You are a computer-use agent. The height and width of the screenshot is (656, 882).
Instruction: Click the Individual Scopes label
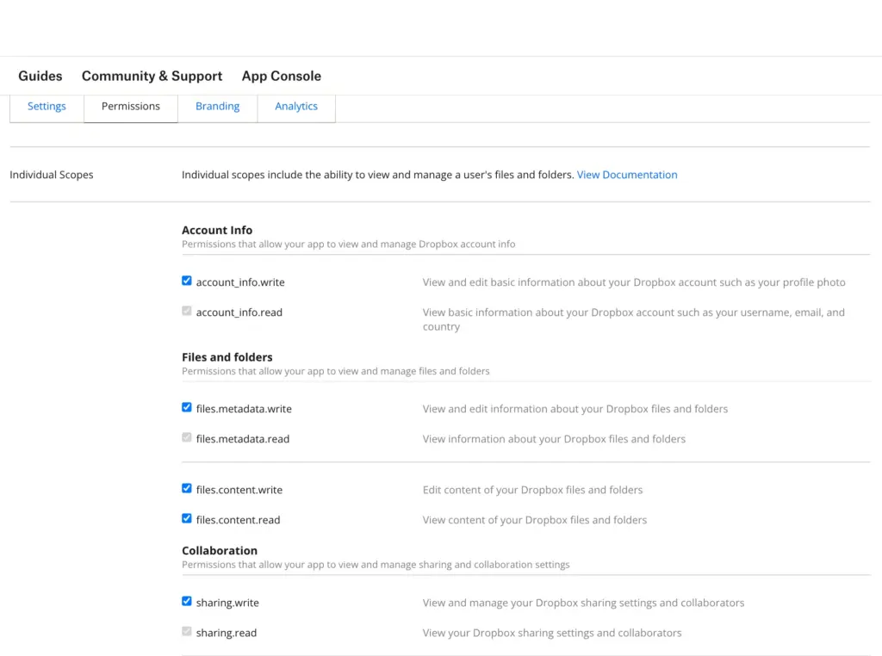51,174
